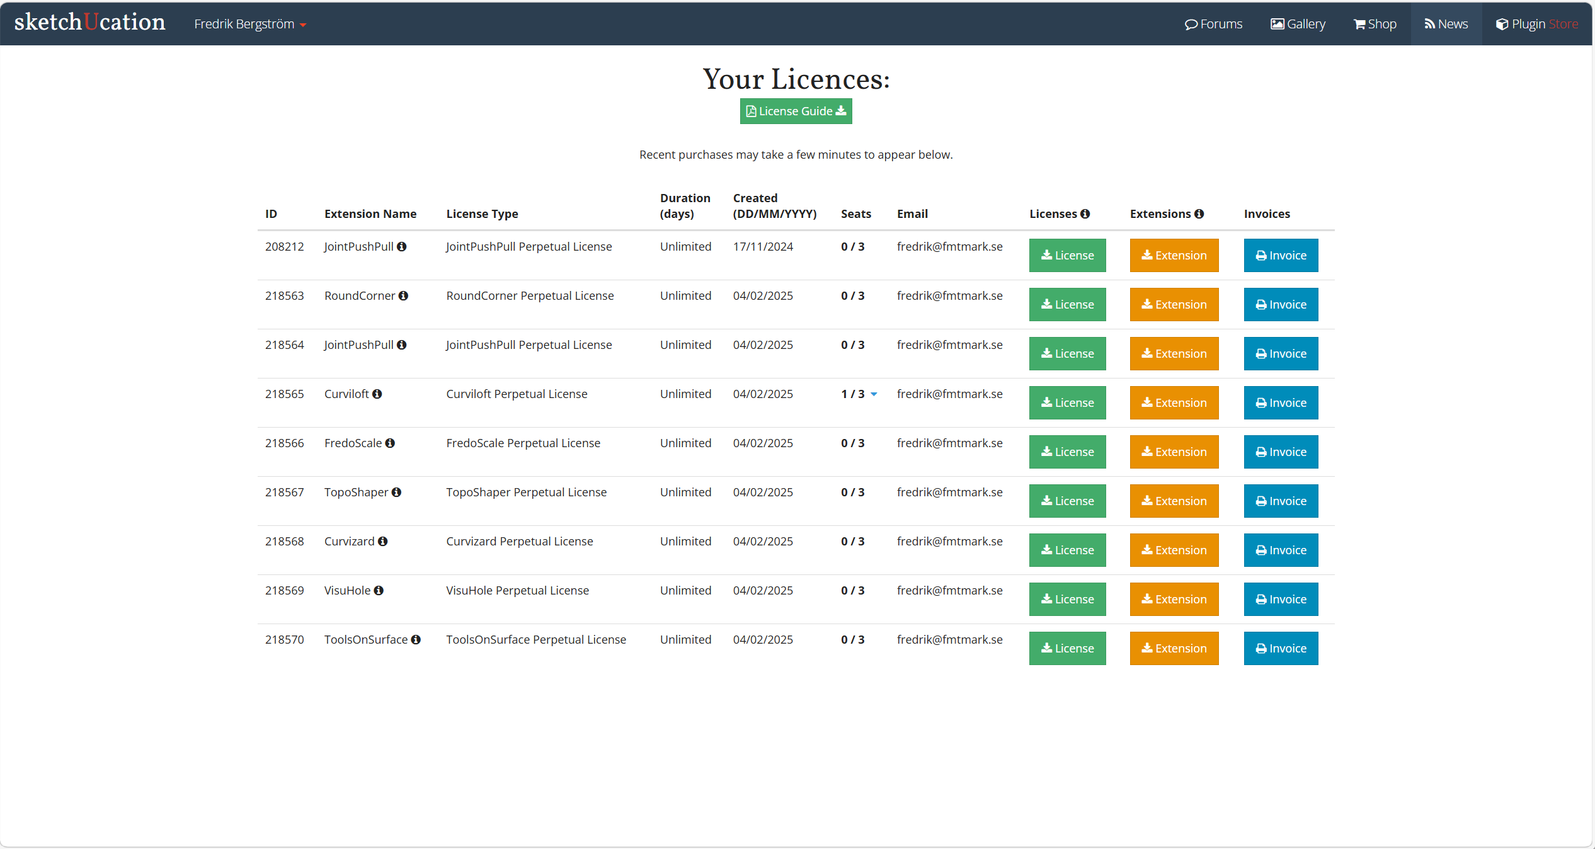This screenshot has height=849, width=1595.
Task: Click info icon in Extensions column header
Action: 1199,214
